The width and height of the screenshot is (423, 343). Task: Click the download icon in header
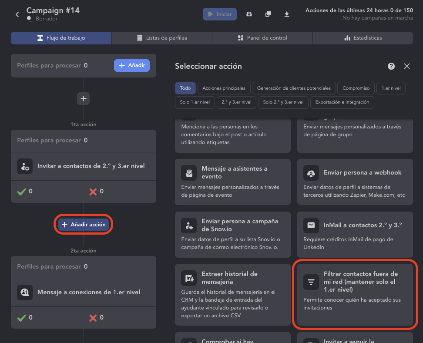pyautogui.click(x=287, y=14)
